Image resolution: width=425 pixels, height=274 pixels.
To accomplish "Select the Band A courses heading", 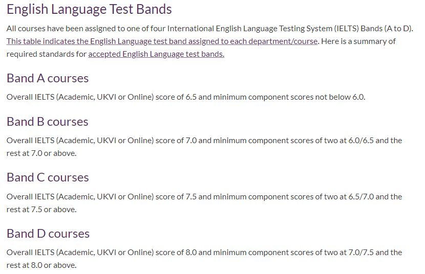I will pos(48,78).
